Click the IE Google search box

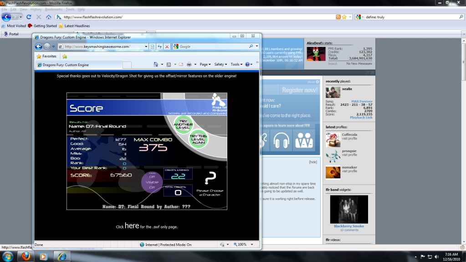tap(212, 46)
